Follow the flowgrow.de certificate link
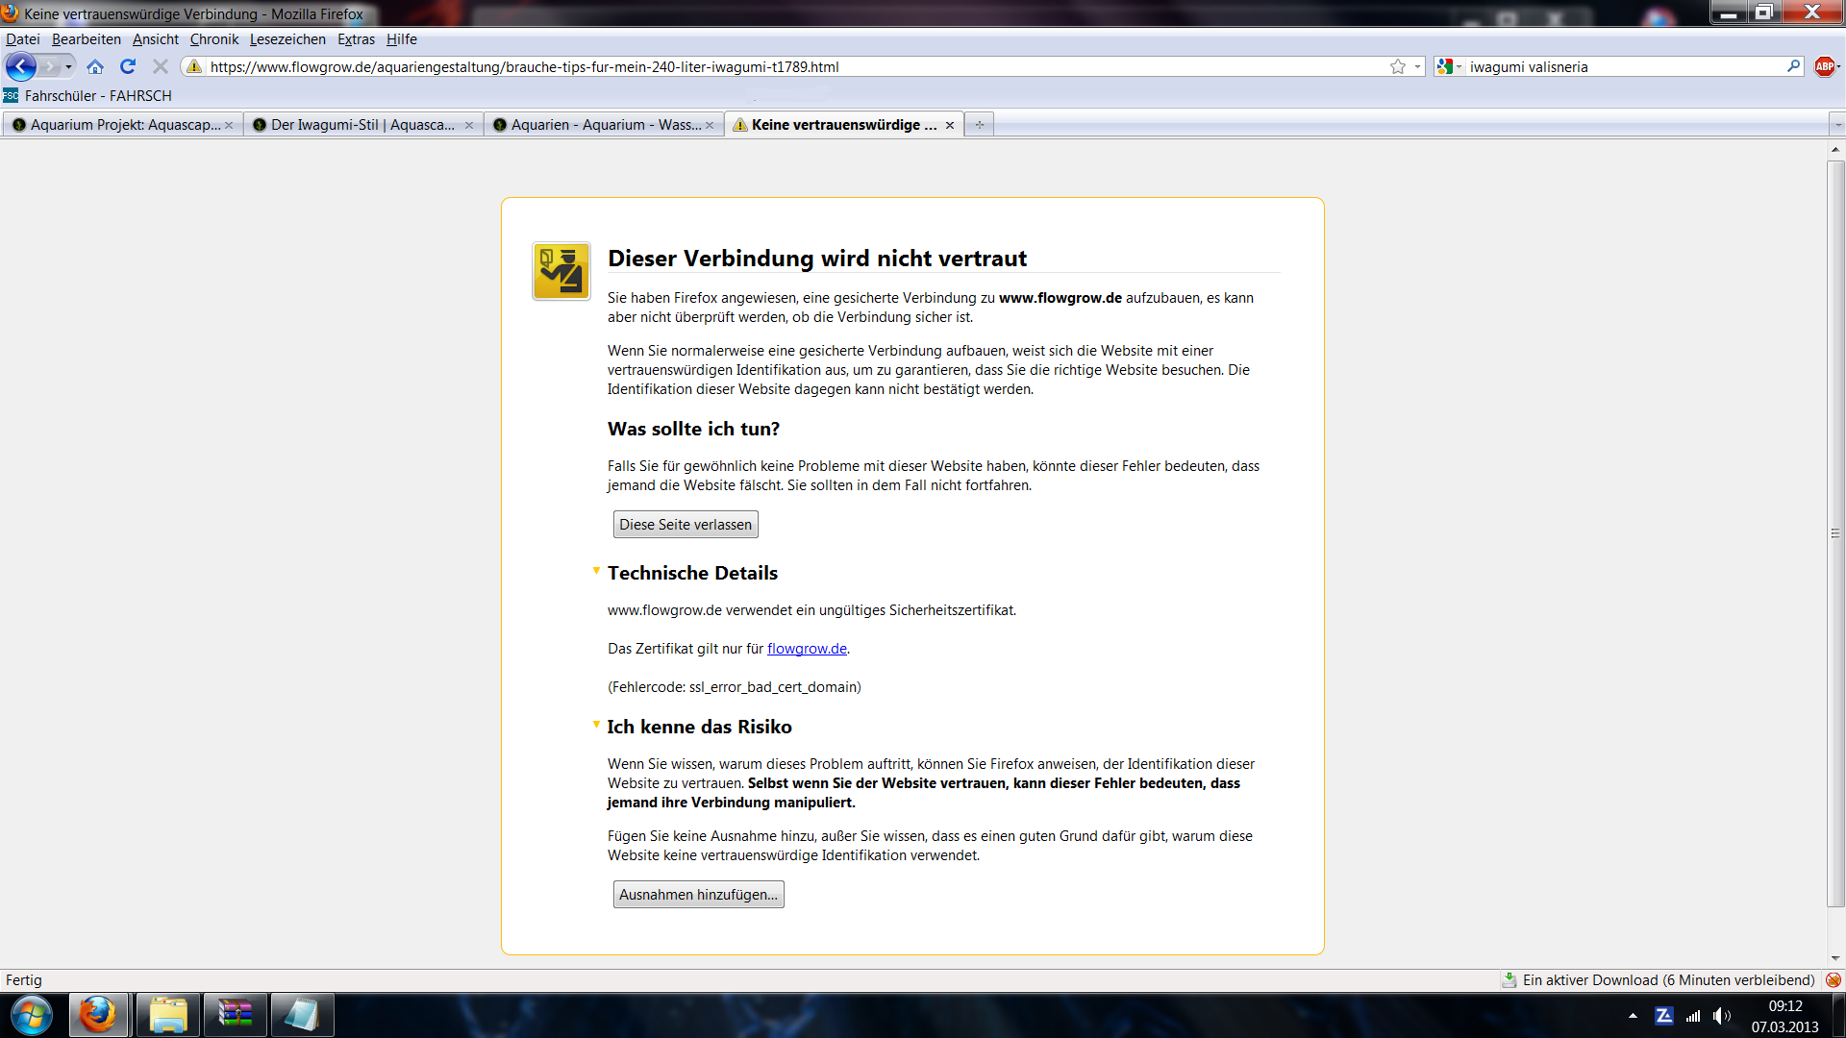The width and height of the screenshot is (1846, 1038). click(807, 649)
